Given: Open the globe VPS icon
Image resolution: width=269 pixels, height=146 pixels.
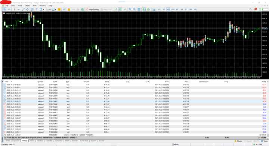Looking at the screenshot, I should [82, 9].
